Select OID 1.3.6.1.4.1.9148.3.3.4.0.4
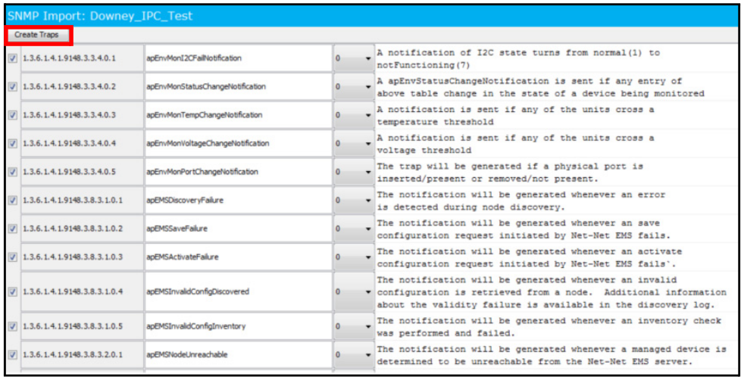Screen dimensions: 744x380 point(82,144)
